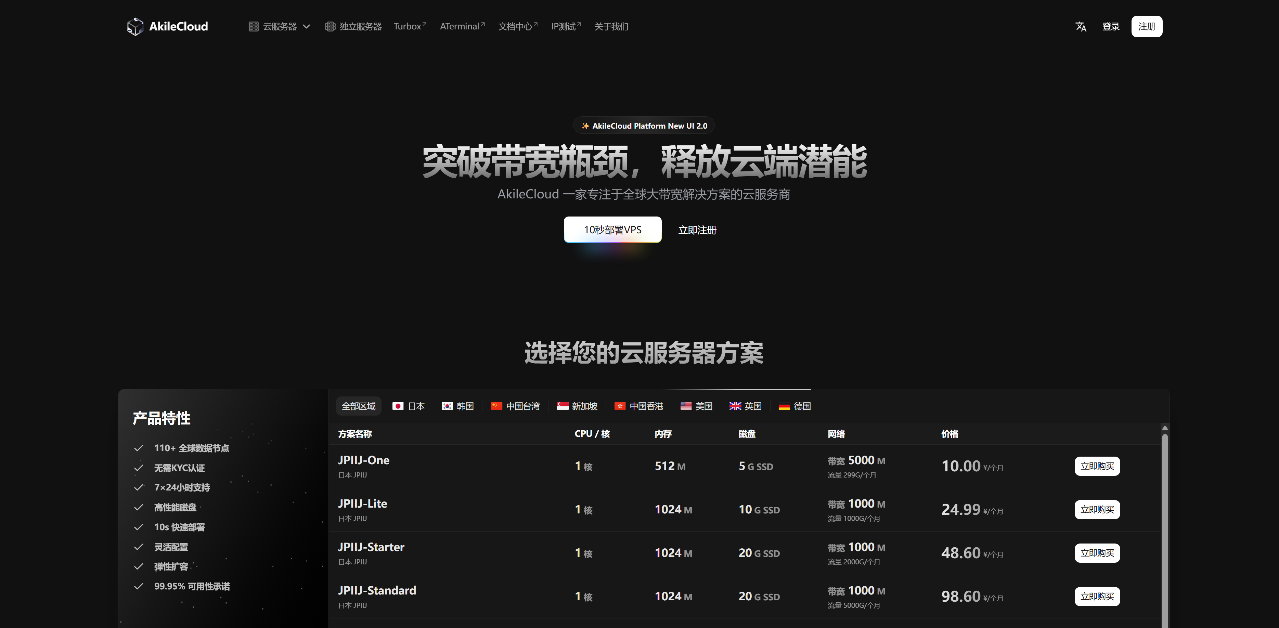Screen dimensions: 1279x628
Task: Click the 立即注册 link in the hero
Action: point(697,230)
